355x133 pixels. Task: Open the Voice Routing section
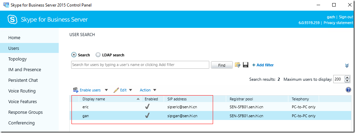point(22,91)
